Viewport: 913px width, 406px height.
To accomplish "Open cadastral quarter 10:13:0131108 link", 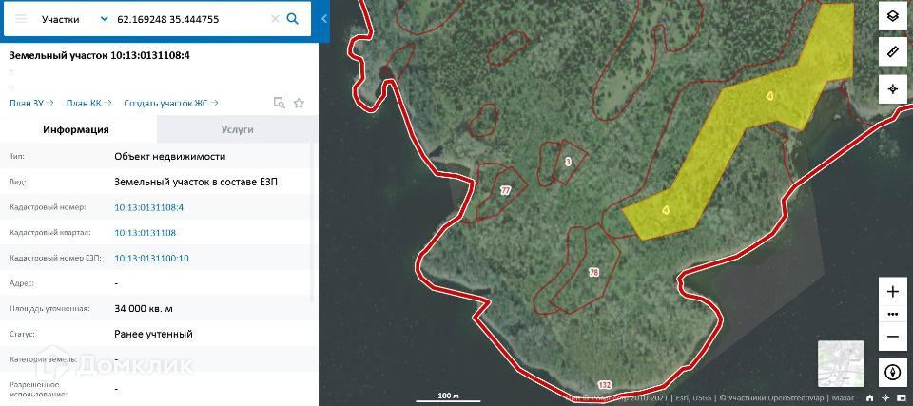I will pyautogui.click(x=145, y=233).
